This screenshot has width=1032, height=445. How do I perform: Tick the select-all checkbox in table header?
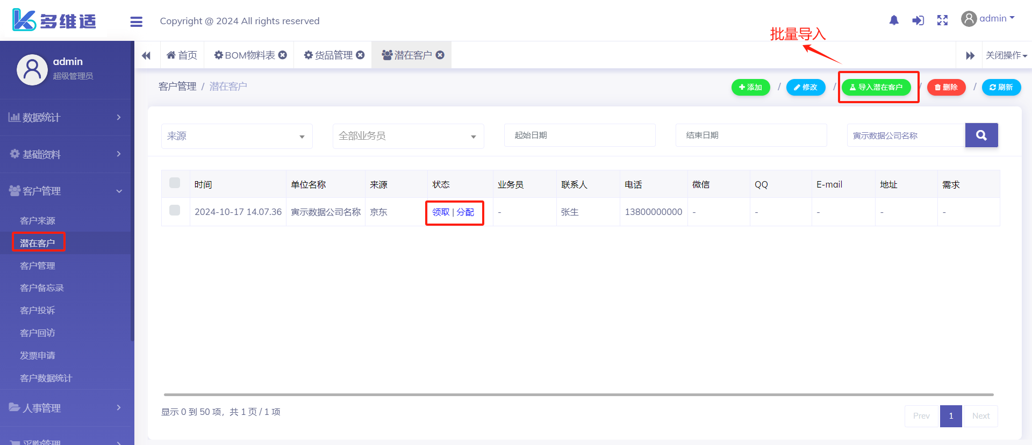pos(175,183)
